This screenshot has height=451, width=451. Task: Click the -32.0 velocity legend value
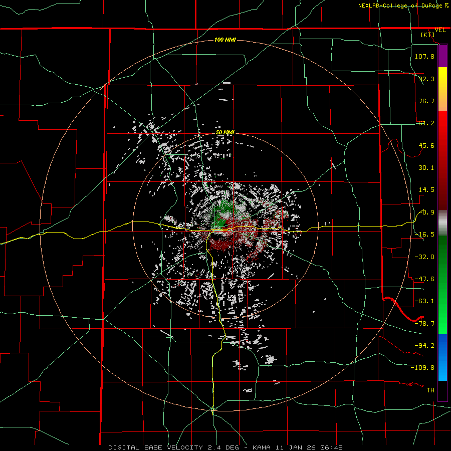tap(424, 257)
